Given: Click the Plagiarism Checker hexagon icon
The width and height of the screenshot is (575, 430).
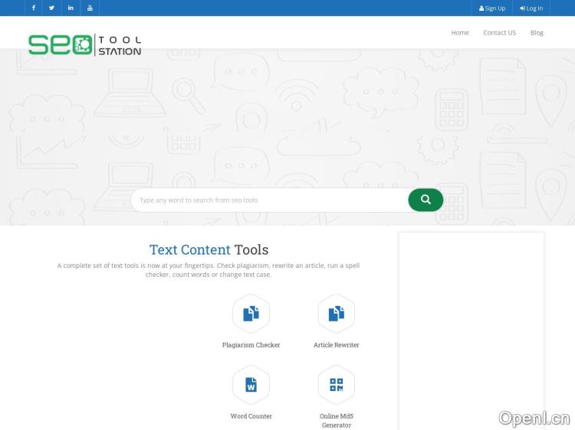Looking at the screenshot, I should (x=251, y=314).
